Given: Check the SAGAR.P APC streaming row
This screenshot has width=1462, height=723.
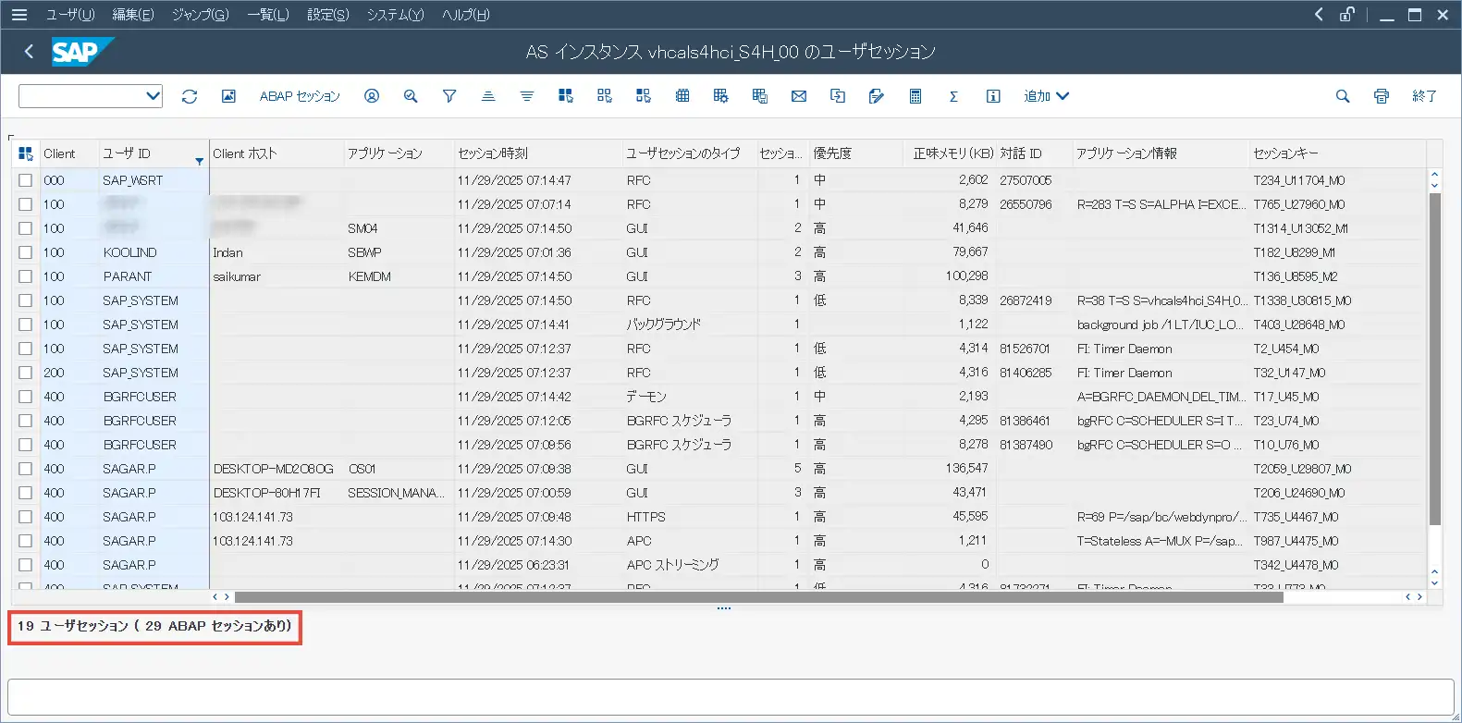Looking at the screenshot, I should pyautogui.click(x=26, y=565).
